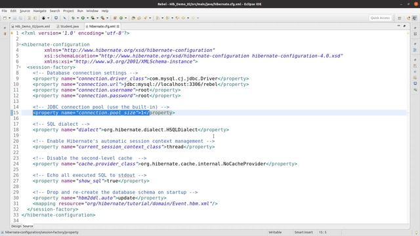Restore the left minimized view stack
The width and height of the screenshot is (420, 236).
pyautogui.click(x=5, y=28)
